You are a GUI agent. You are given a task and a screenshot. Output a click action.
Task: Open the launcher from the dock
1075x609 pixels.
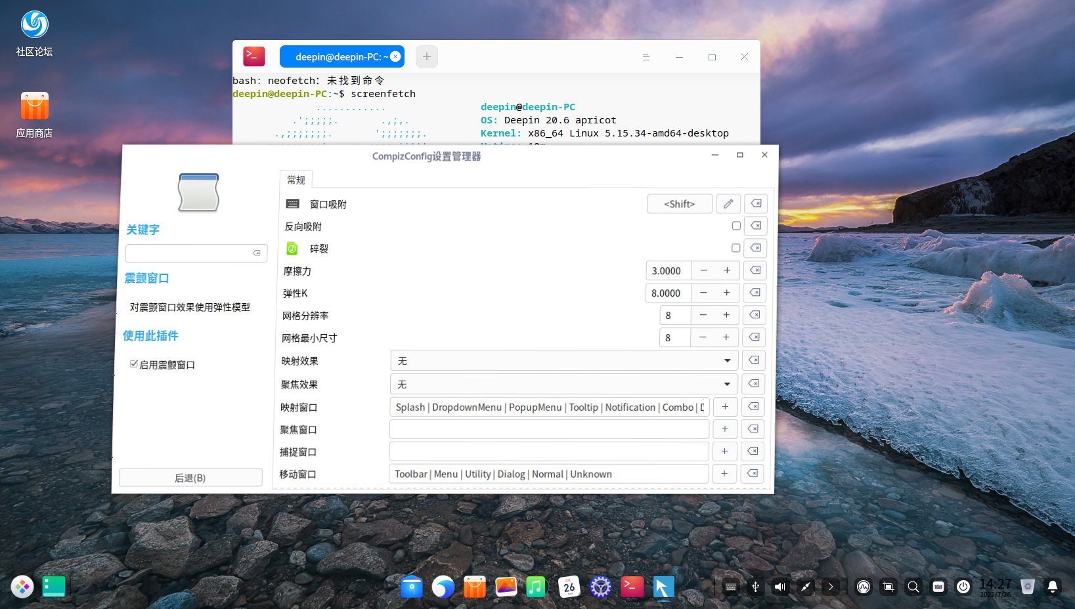click(22, 587)
